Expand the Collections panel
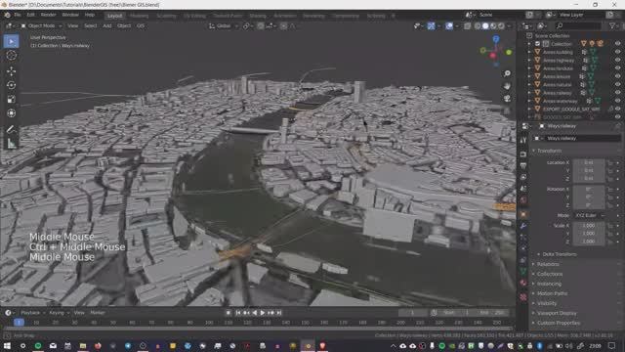625x352 pixels. (x=550, y=274)
